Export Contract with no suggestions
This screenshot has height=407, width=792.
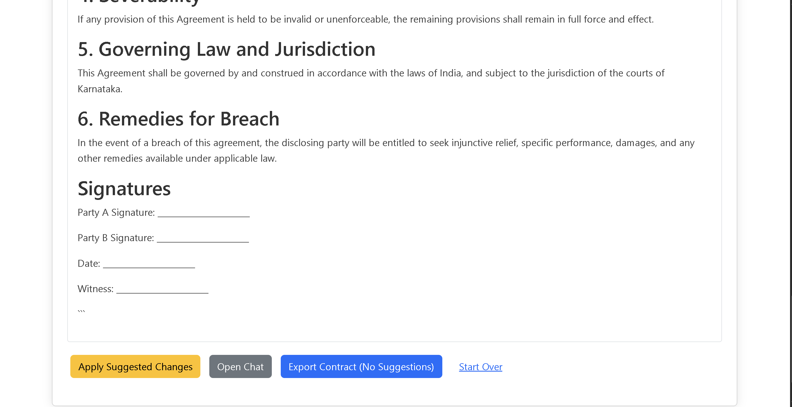point(361,367)
